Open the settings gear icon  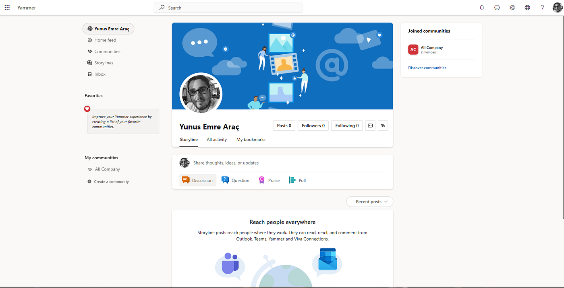point(512,8)
